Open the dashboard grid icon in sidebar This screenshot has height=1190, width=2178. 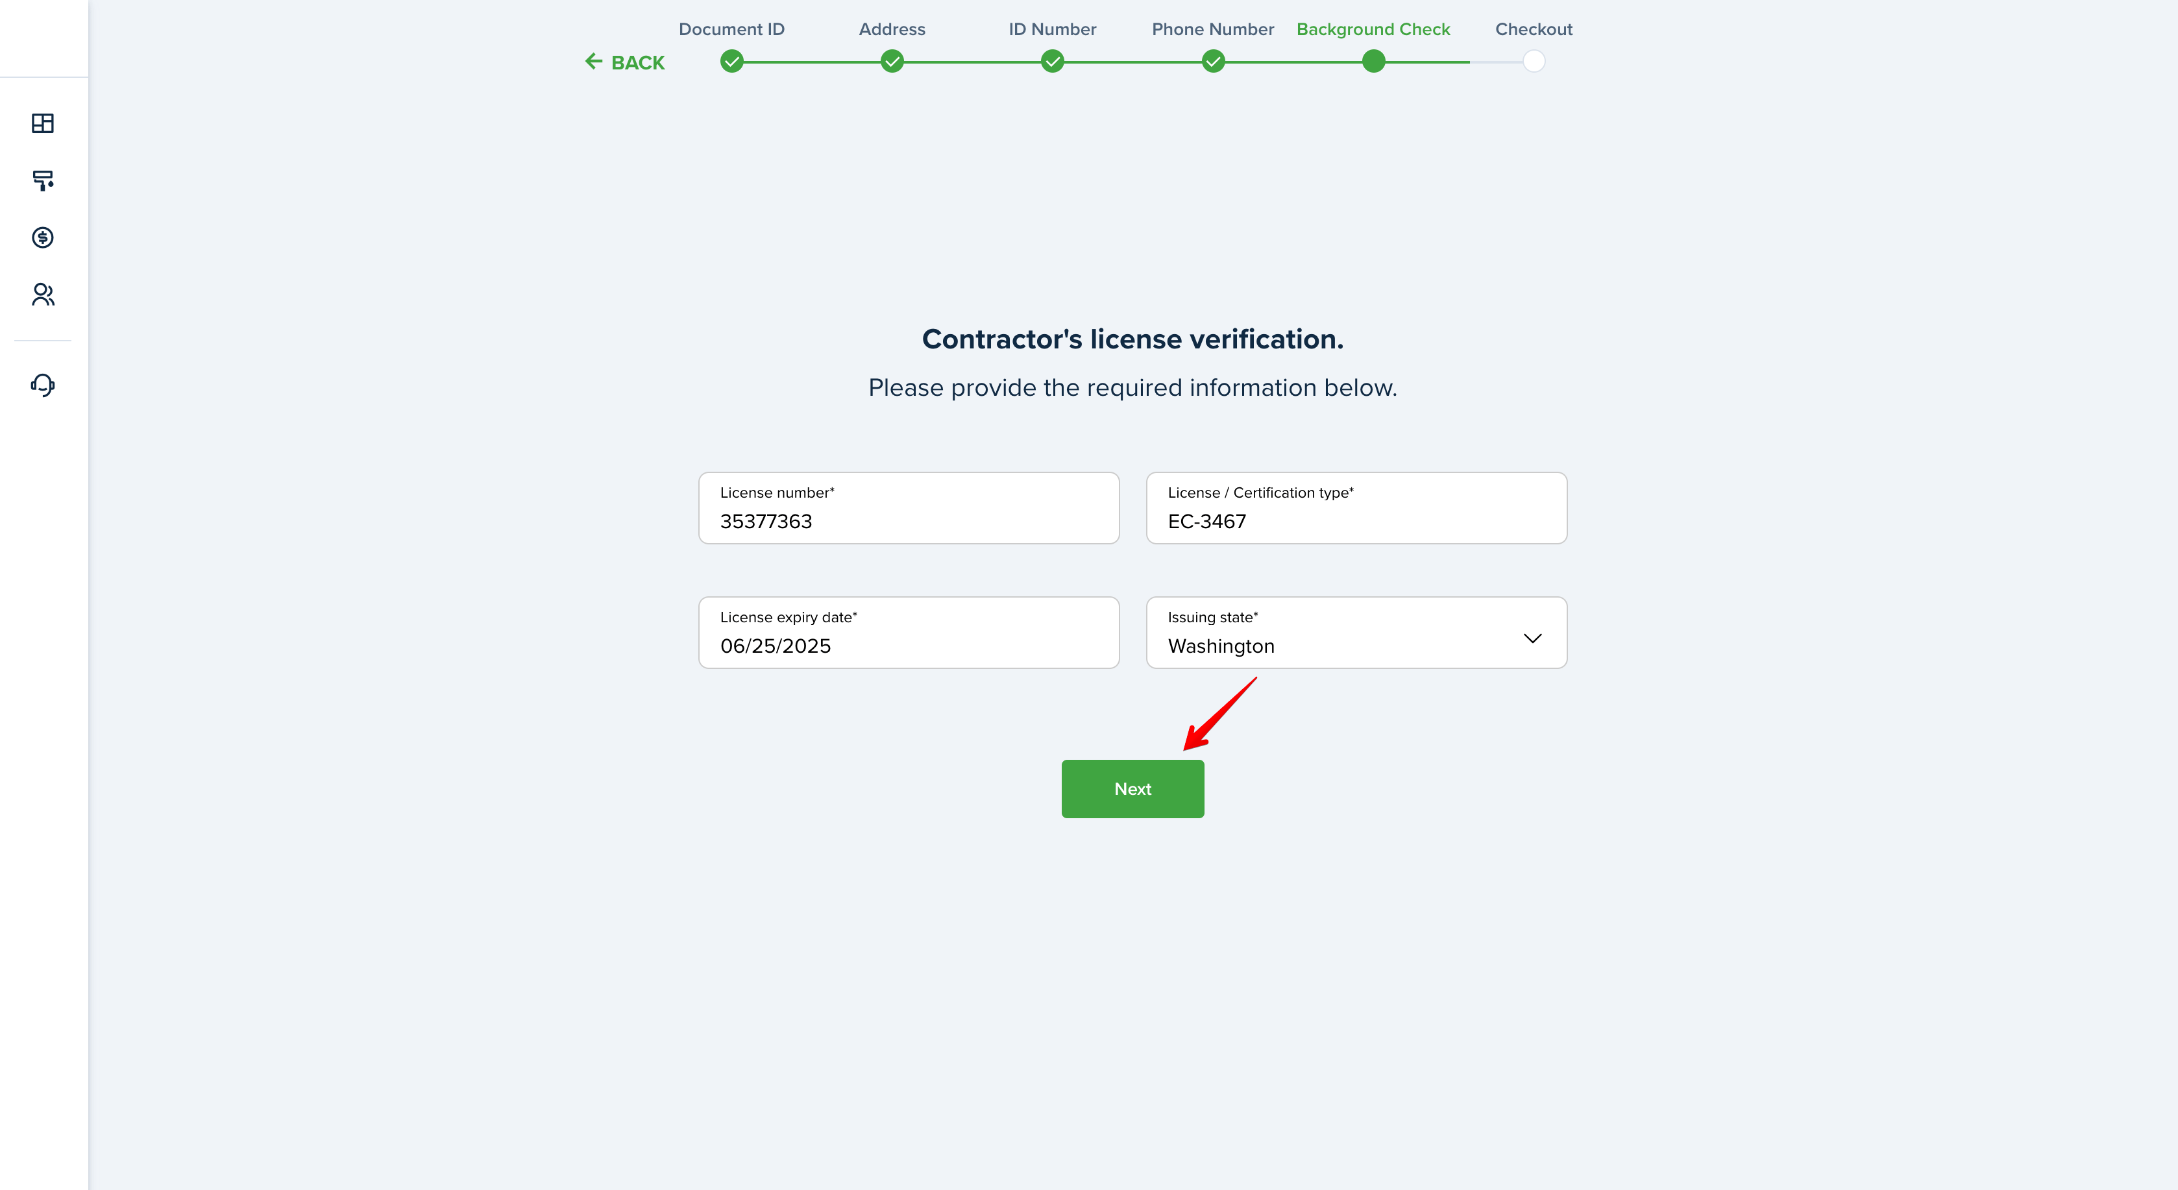tap(43, 123)
